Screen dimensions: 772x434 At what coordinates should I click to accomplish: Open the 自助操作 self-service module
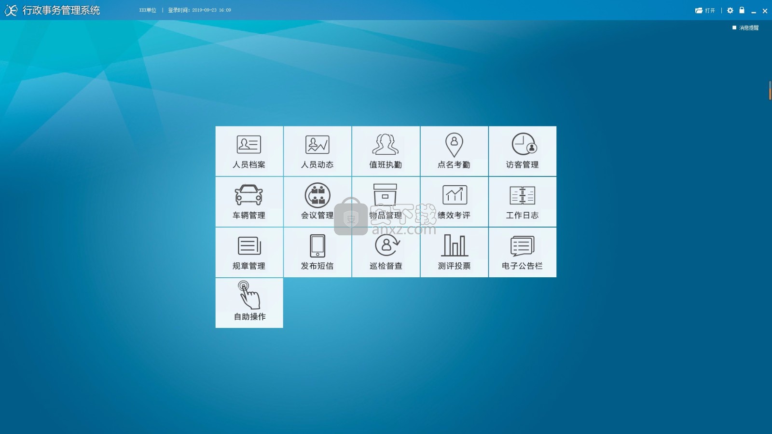pyautogui.click(x=249, y=303)
